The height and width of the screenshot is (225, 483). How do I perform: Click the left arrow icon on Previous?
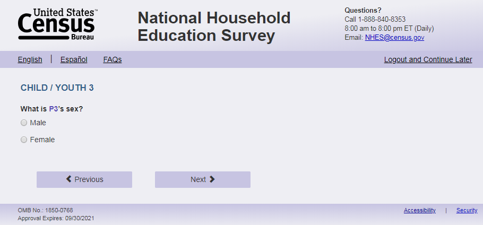pos(68,179)
